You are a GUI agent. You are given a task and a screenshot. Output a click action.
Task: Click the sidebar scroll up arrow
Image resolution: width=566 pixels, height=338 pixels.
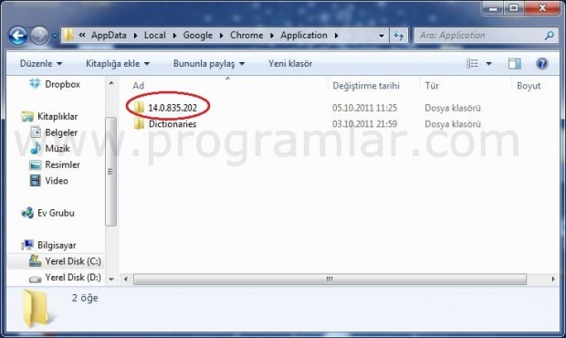[x=111, y=83]
